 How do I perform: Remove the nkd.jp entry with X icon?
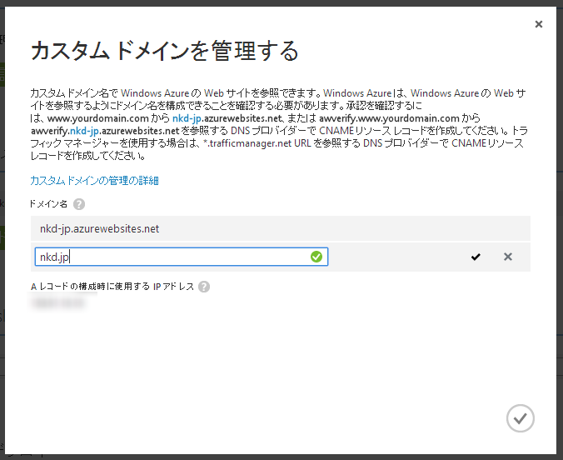click(508, 257)
